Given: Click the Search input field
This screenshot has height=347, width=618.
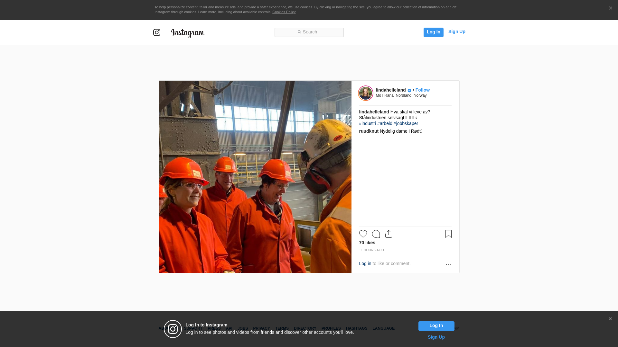Looking at the screenshot, I should click(309, 32).
